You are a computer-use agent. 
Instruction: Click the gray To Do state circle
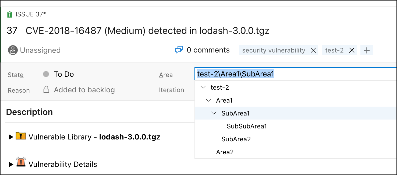(46, 74)
